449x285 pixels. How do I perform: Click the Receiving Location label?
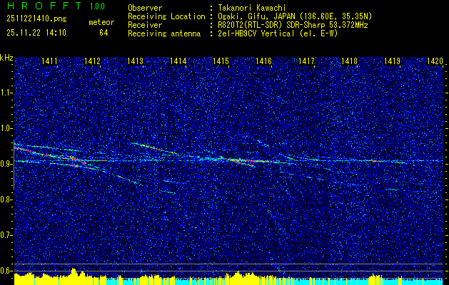pyautogui.click(x=166, y=16)
